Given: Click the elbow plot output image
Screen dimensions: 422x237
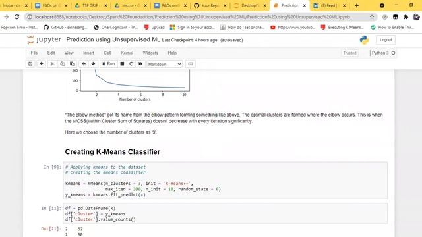Looking at the screenshot, I should 130,86.
